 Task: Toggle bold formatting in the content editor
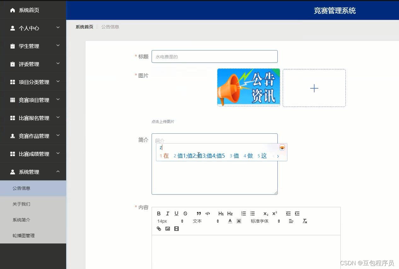click(159, 213)
